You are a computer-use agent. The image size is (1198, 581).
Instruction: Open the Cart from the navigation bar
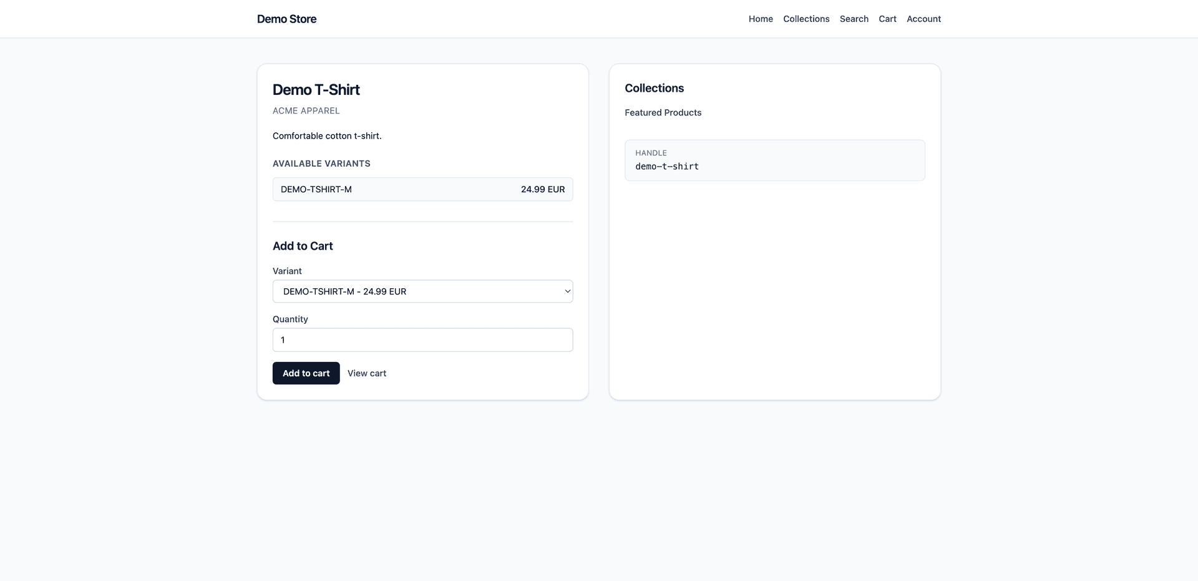click(x=887, y=19)
